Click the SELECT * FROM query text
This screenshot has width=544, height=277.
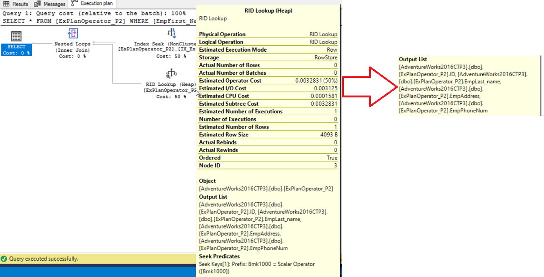coord(99,21)
